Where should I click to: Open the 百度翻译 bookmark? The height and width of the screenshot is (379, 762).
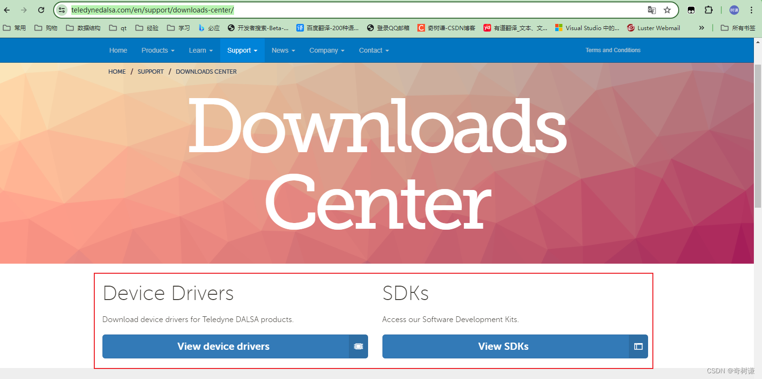click(328, 28)
